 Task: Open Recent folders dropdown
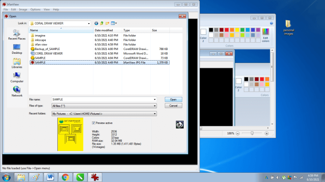(x=104, y=114)
